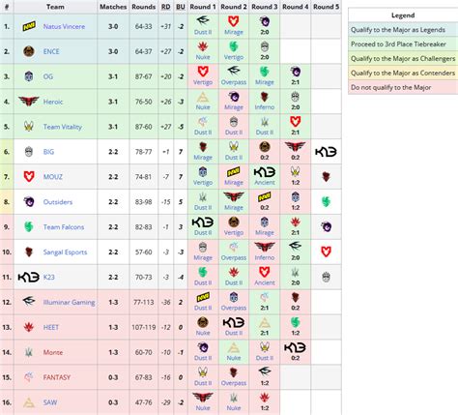Open the Team Vitality team link
Image resolution: width=458 pixels, height=415 pixels.
63,127
